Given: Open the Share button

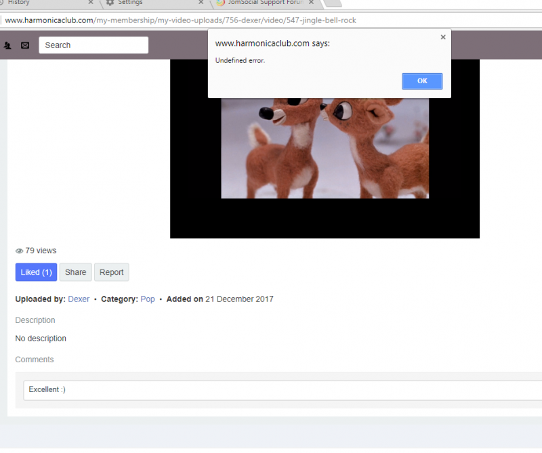Looking at the screenshot, I should click(75, 272).
